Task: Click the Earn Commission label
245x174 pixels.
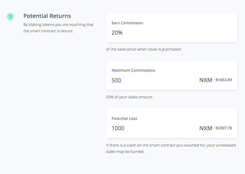Action: (x=127, y=23)
